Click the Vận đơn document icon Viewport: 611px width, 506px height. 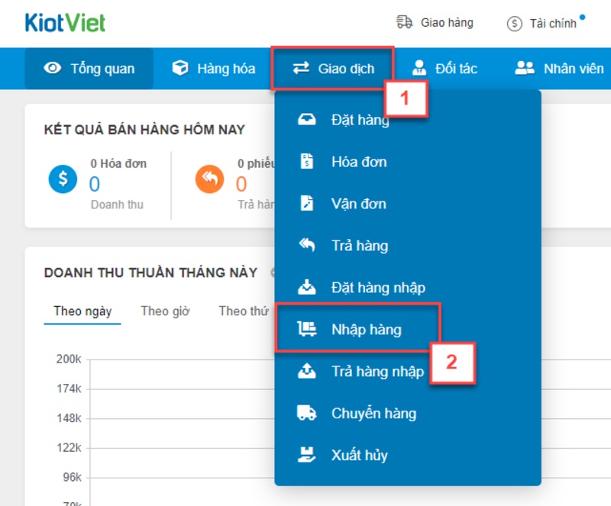(x=307, y=203)
